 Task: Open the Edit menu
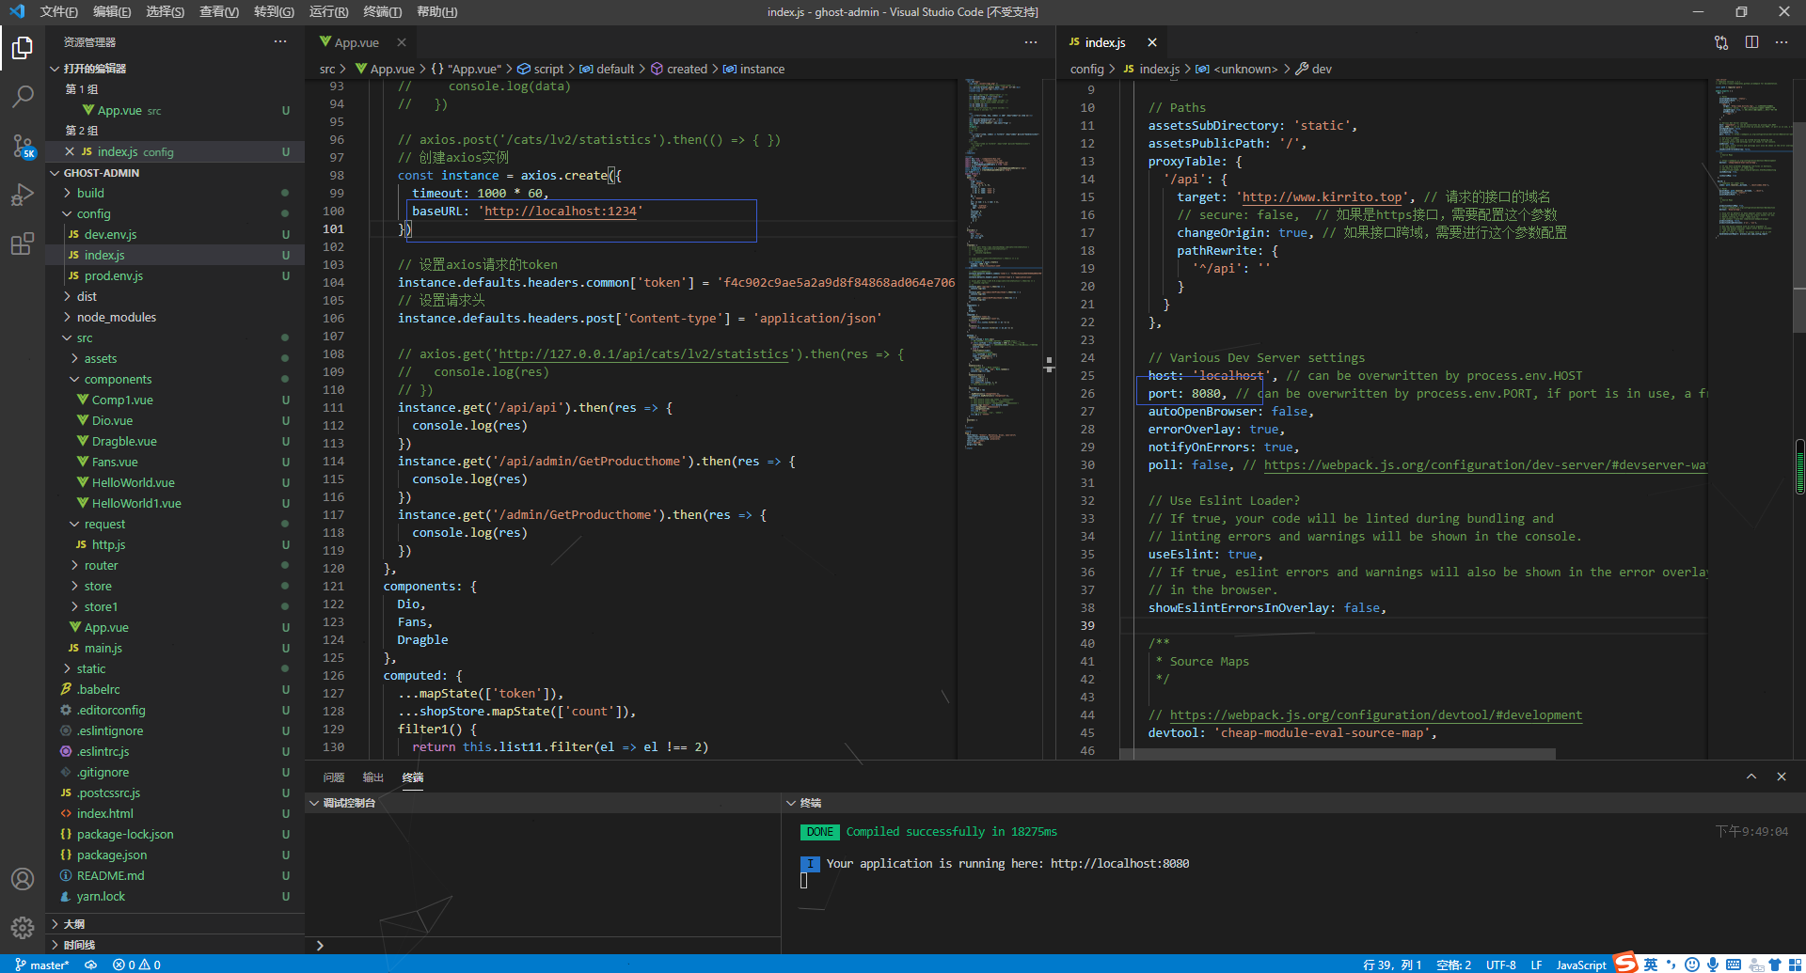point(112,12)
